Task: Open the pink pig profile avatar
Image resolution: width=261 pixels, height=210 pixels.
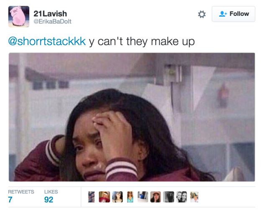Action: 19,16
